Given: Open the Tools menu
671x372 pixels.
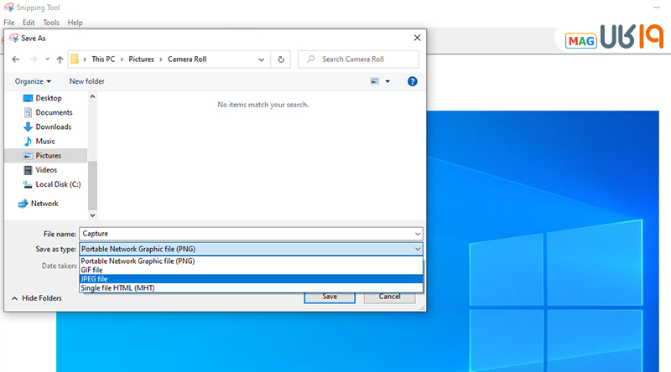Looking at the screenshot, I should click(x=51, y=23).
